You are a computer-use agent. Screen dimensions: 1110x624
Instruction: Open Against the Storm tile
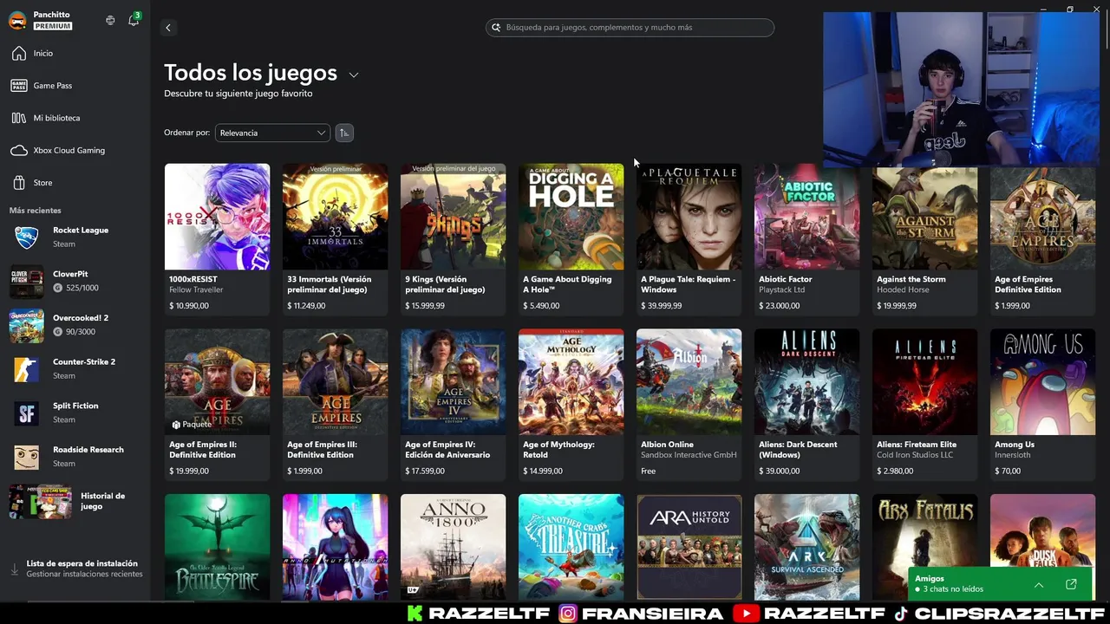tap(924, 238)
